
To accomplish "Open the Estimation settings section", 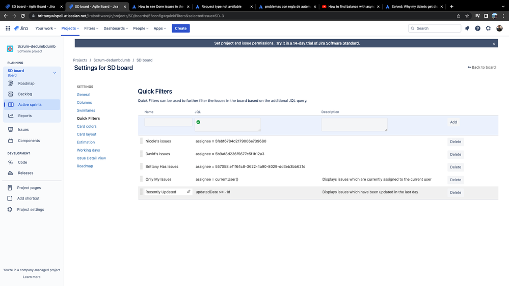I will click(x=86, y=142).
